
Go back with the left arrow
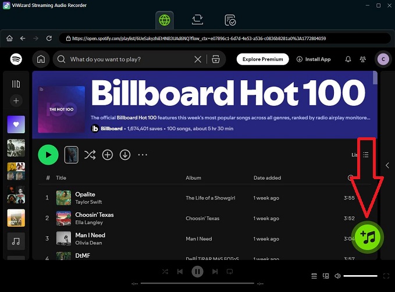point(23,38)
